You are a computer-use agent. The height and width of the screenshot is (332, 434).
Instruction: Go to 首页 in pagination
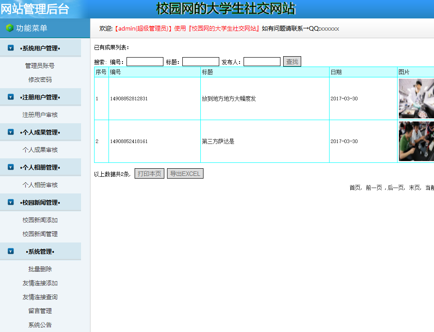355,188
